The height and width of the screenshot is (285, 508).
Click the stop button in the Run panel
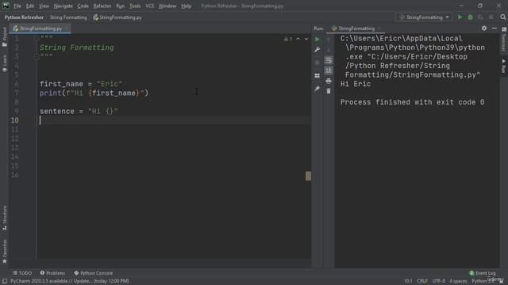[317, 63]
